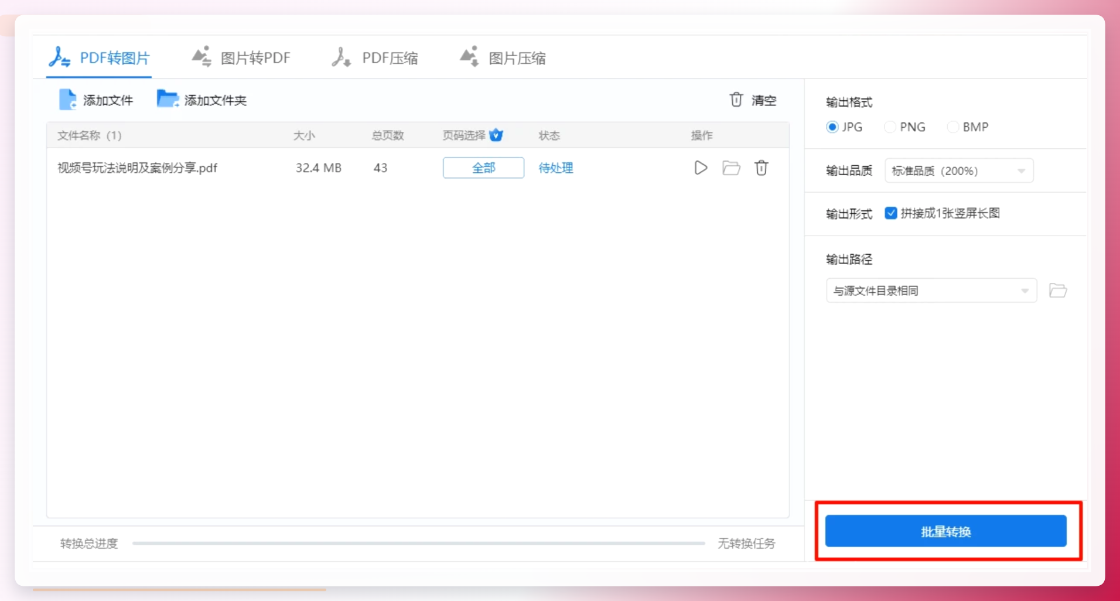Clear the file list with 清空
This screenshot has height=601, width=1120.
coord(753,100)
